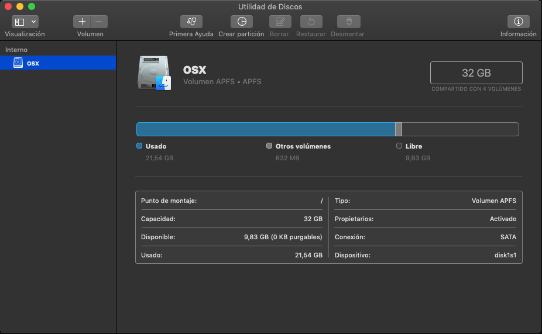Click the grey Otros volúmenes bar segment
The image size is (542, 334).
pyautogui.click(x=399, y=129)
